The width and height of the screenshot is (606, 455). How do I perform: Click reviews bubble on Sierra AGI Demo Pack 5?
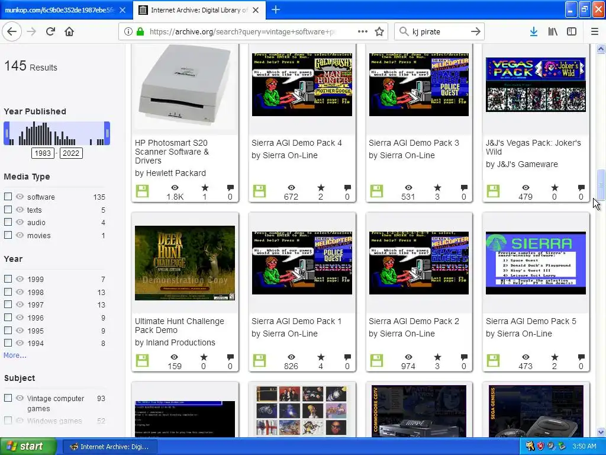[581, 357]
